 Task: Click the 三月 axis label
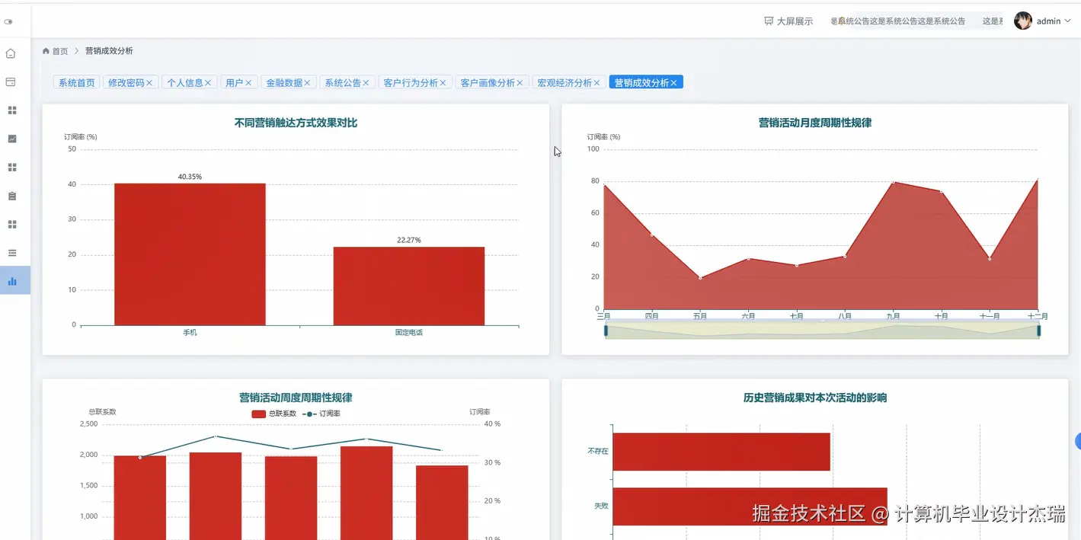click(x=603, y=316)
